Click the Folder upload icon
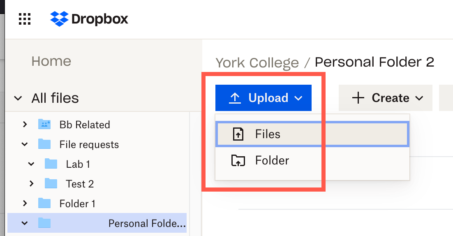This screenshot has height=236, width=453. (238, 160)
